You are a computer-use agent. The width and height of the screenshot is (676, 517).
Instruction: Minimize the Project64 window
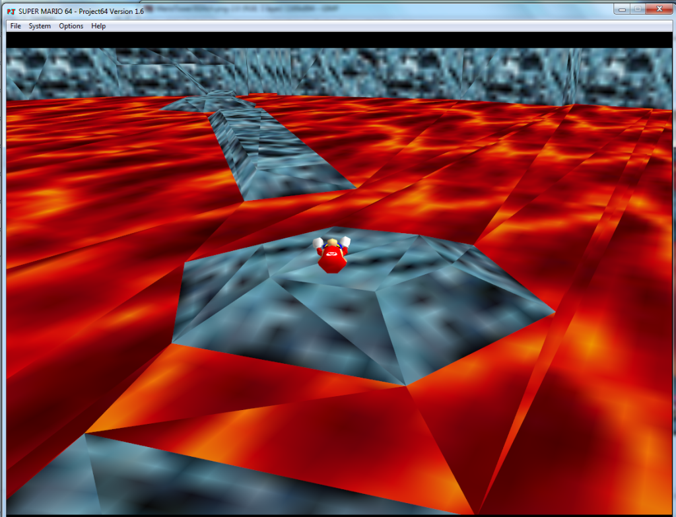coord(622,9)
